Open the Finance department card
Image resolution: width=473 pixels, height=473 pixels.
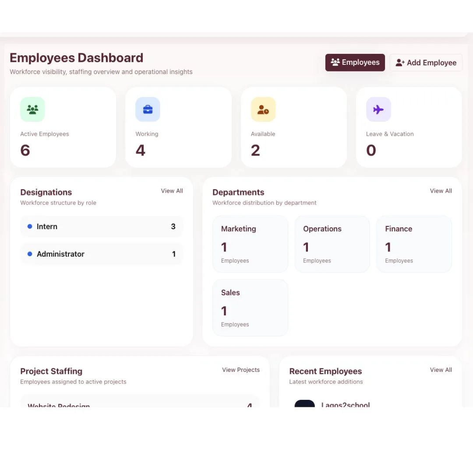pyautogui.click(x=414, y=244)
